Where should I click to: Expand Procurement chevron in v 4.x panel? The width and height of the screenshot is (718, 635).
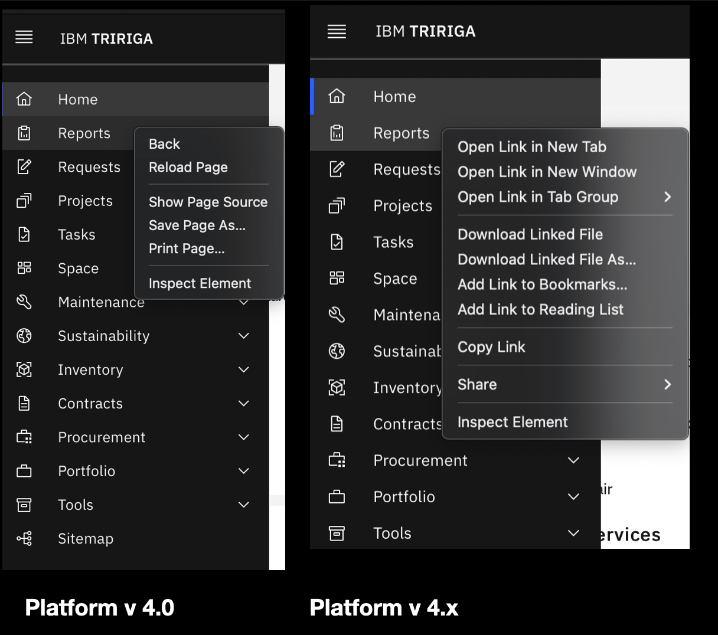pos(573,460)
